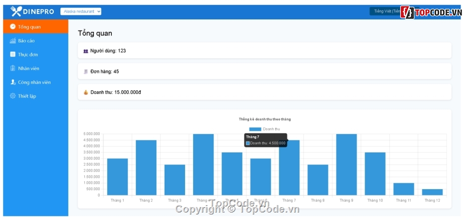Click the fork and knife DinePro logo icon
Screen dimensions: 474x220
tap(16, 11)
